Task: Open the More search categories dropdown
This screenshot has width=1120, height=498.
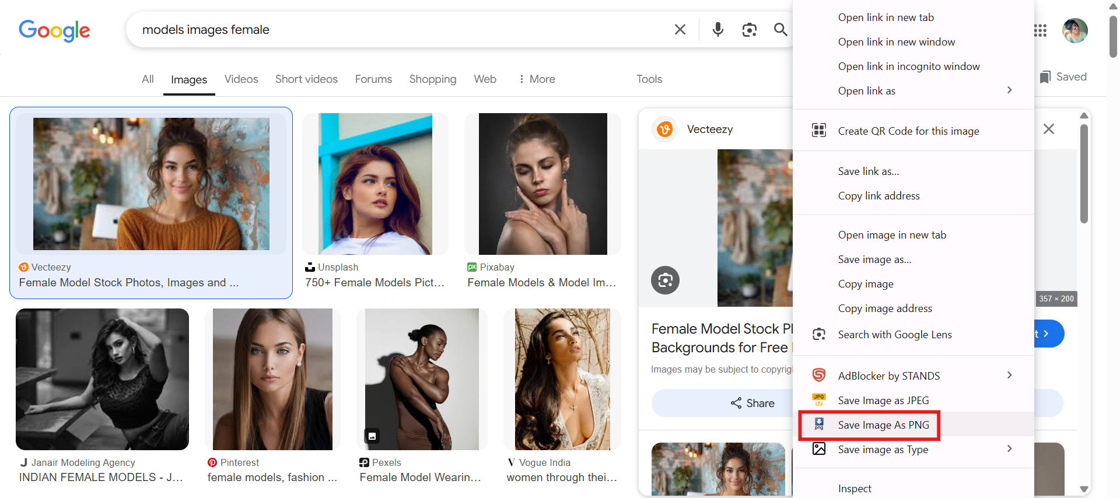Action: point(537,79)
